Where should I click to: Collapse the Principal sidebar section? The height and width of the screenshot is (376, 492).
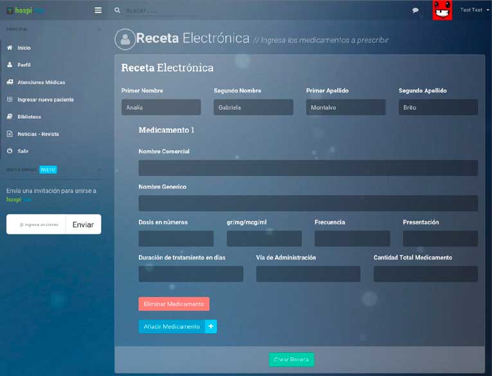coord(99,30)
